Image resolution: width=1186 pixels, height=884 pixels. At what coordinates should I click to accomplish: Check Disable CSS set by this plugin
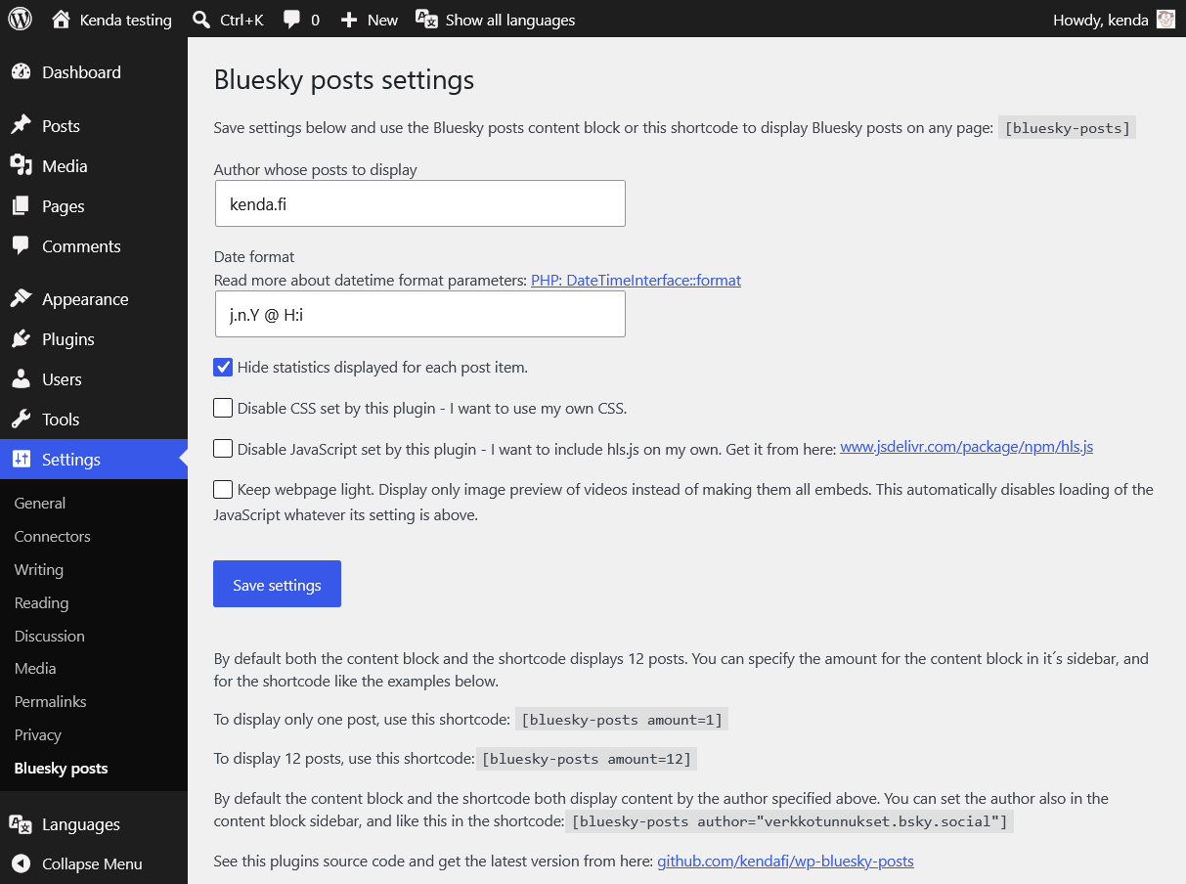tap(223, 408)
